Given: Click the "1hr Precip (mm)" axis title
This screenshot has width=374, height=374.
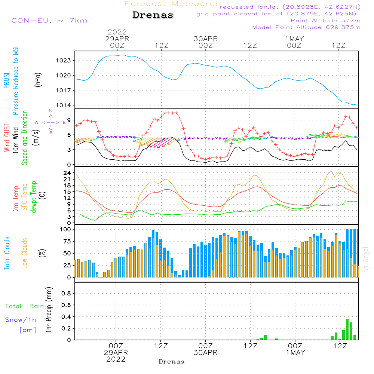Looking at the screenshot, I should pyautogui.click(x=49, y=310).
